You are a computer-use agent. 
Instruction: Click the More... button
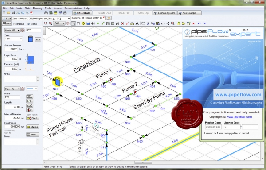coord(33,135)
